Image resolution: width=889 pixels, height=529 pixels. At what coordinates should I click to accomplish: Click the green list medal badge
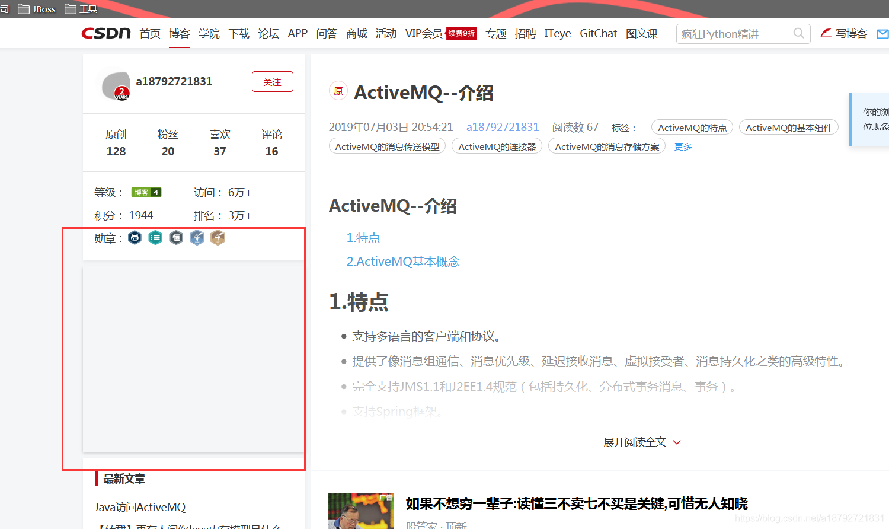point(155,238)
